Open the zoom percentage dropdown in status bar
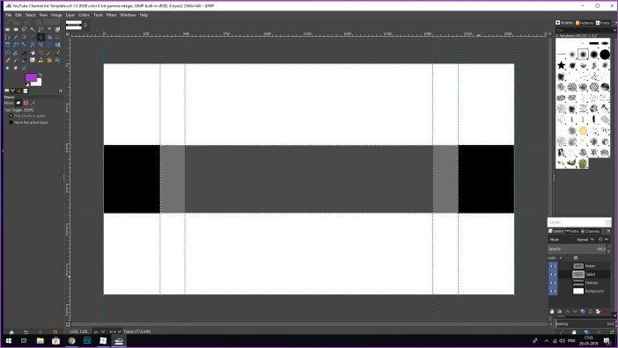Viewport: 618px width, 348px height. click(115, 331)
